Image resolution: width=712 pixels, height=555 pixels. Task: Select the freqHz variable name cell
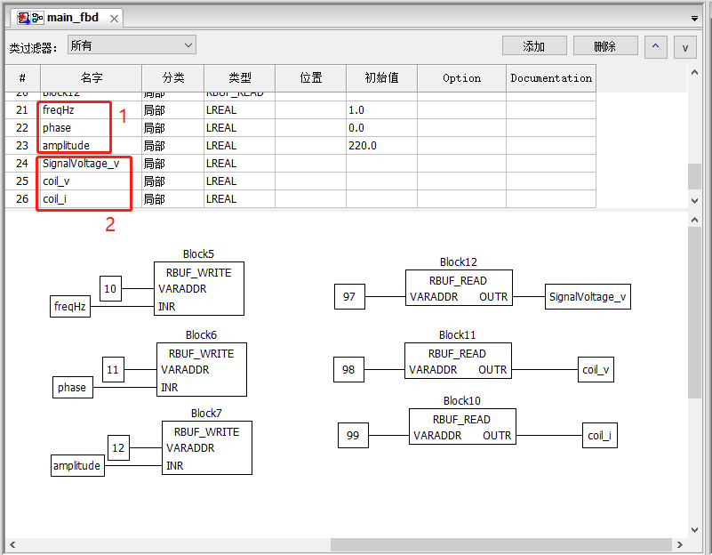pos(91,110)
